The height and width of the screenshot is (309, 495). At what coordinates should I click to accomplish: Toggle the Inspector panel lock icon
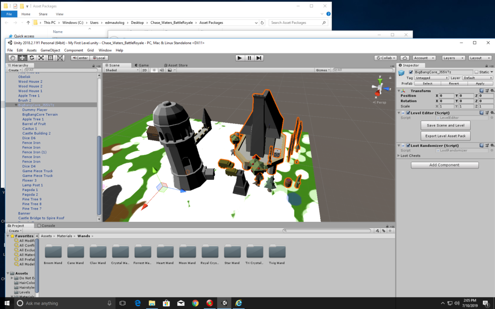pos(486,65)
